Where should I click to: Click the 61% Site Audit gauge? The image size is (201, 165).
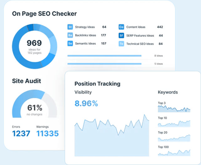pyautogui.click(x=34, y=105)
